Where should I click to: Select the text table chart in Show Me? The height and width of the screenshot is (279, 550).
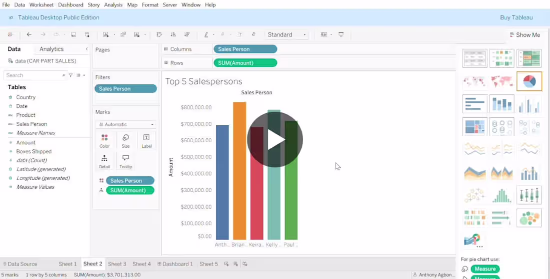tap(474, 58)
